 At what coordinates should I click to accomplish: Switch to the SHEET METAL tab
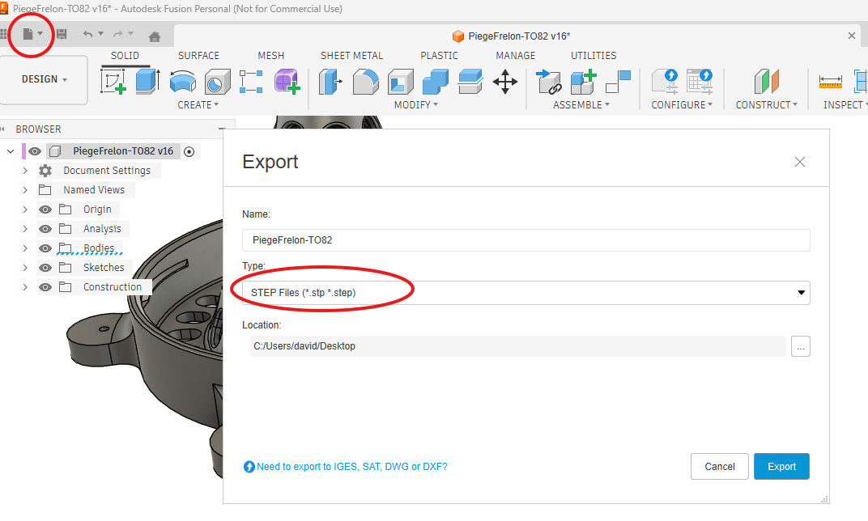pos(351,56)
